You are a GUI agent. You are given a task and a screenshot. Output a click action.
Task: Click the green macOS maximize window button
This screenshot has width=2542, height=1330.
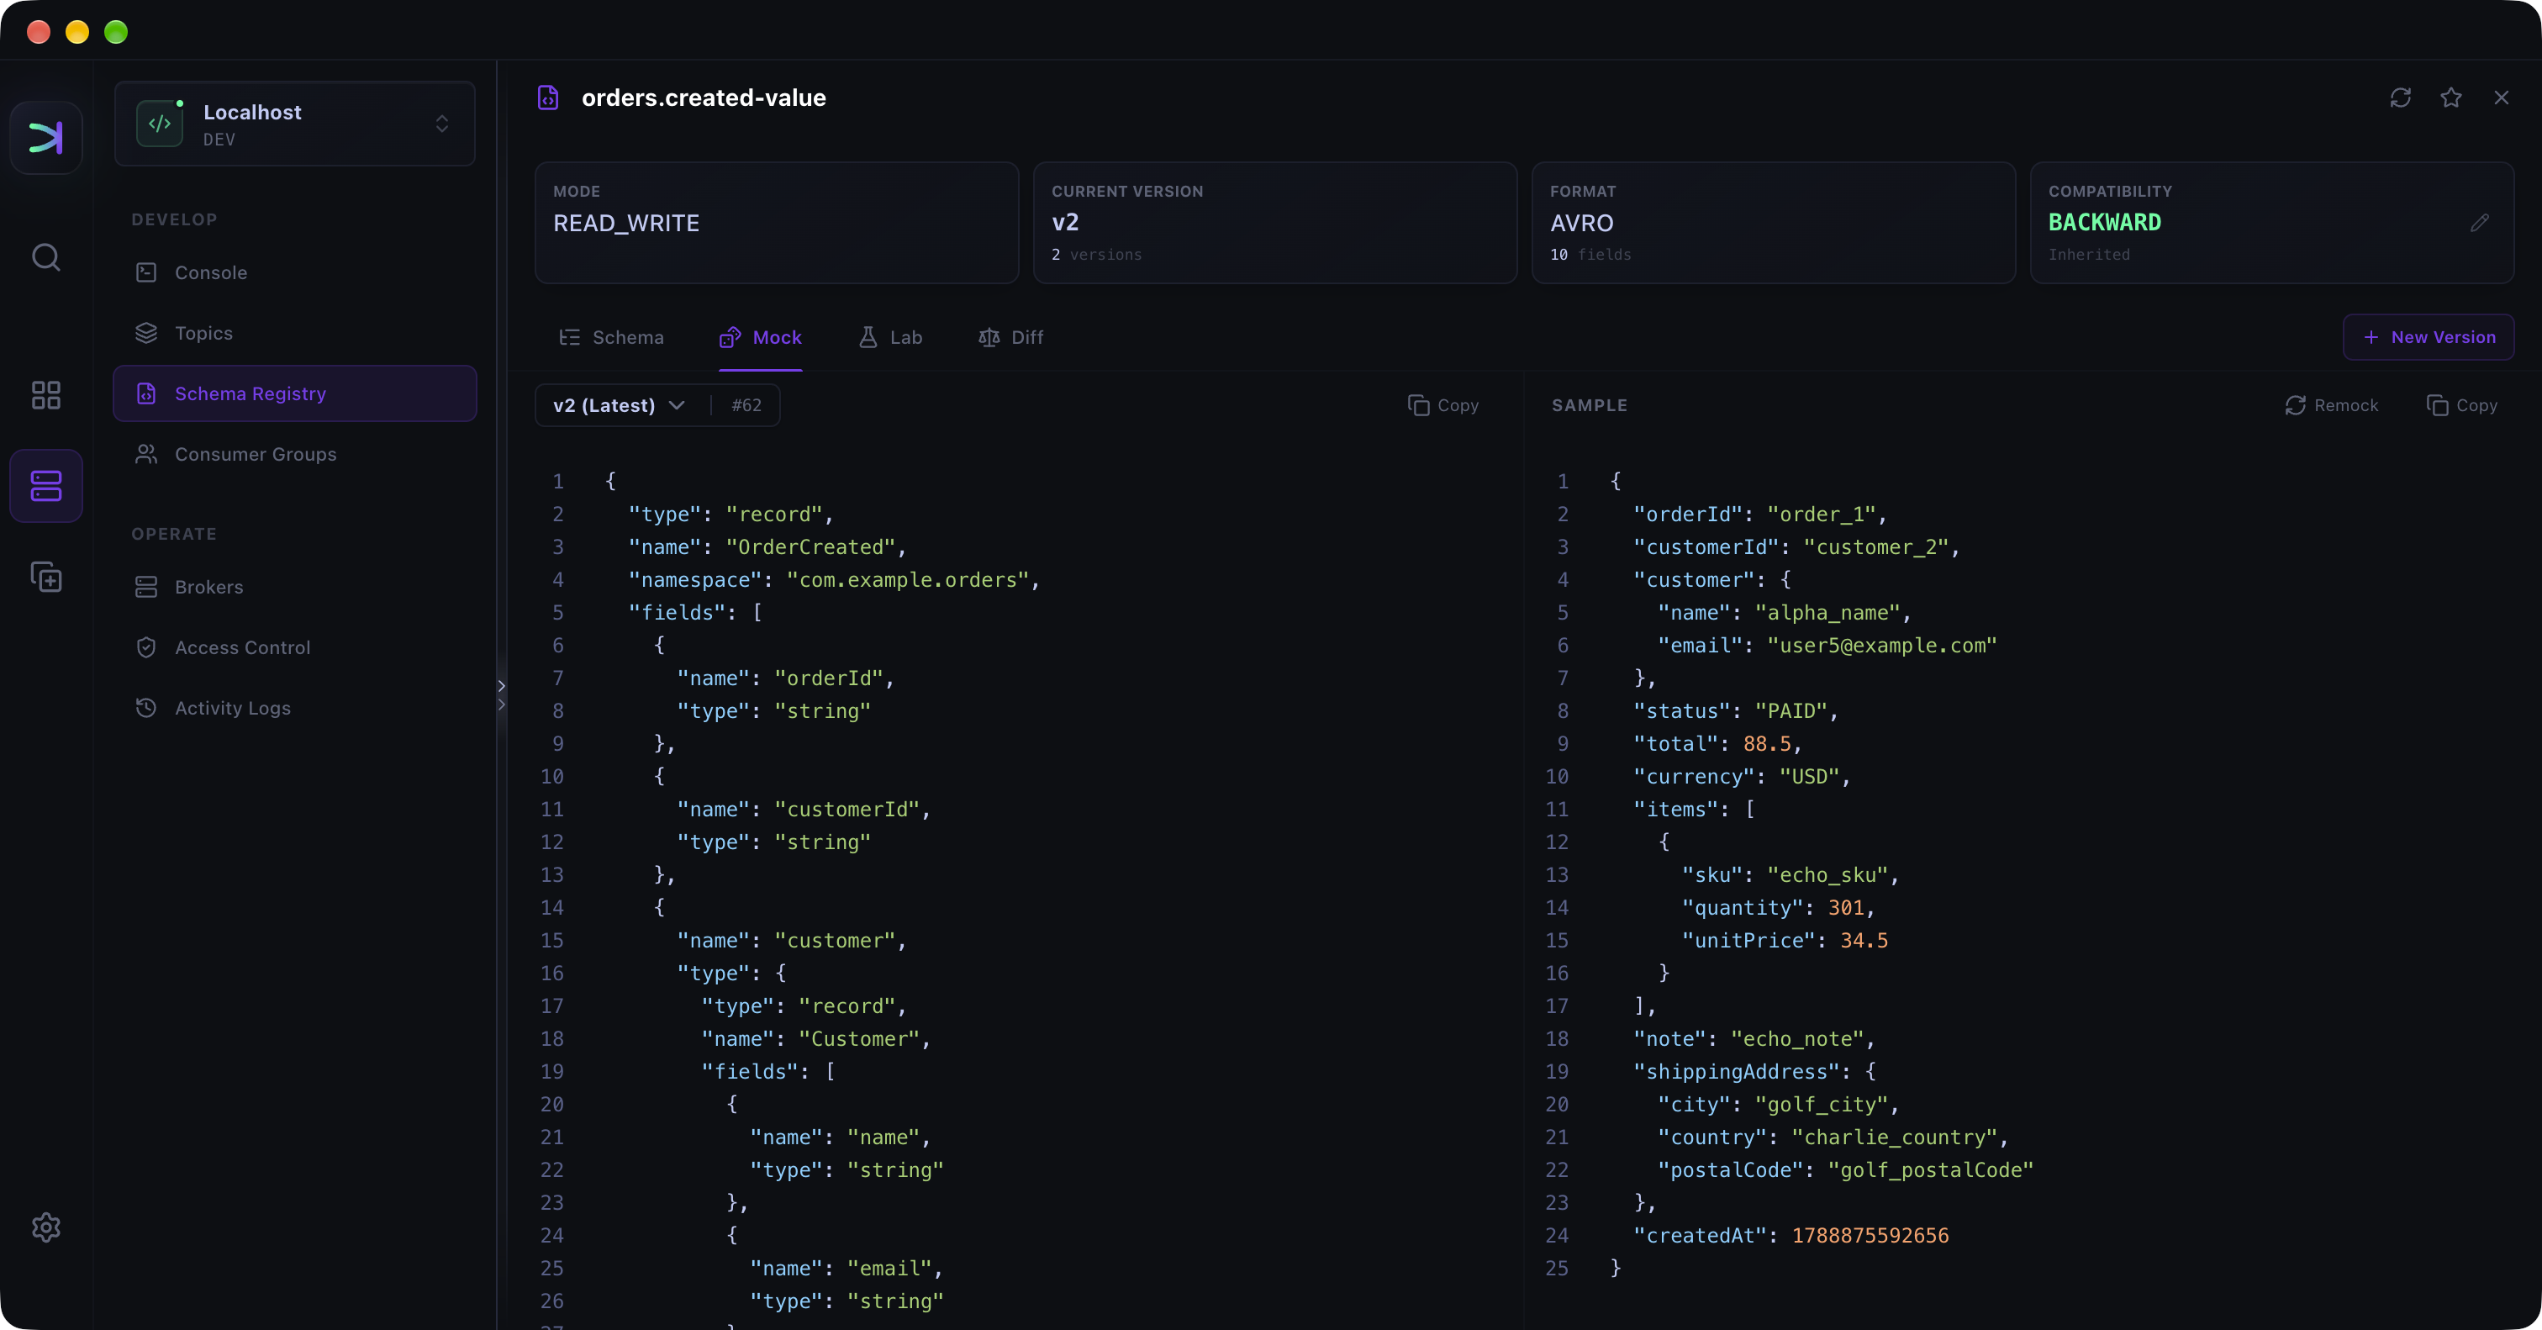tap(115, 33)
